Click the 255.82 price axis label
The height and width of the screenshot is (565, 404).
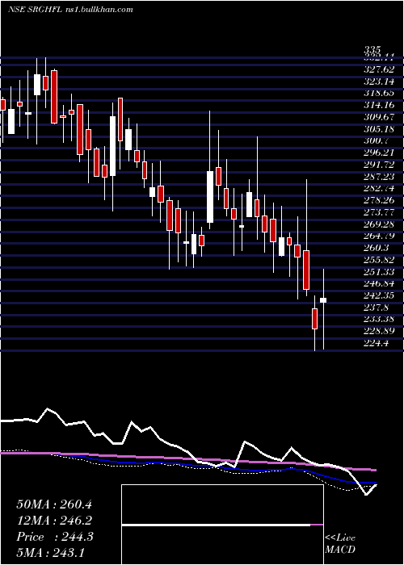(379, 260)
